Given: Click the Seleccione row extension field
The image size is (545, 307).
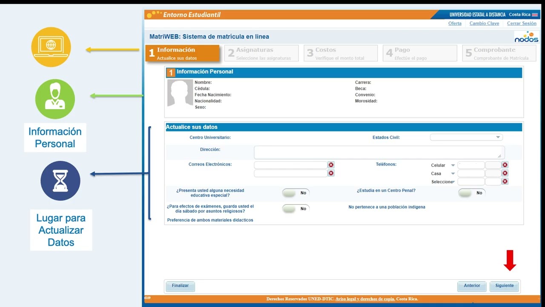Looking at the screenshot, I should [x=493, y=181].
